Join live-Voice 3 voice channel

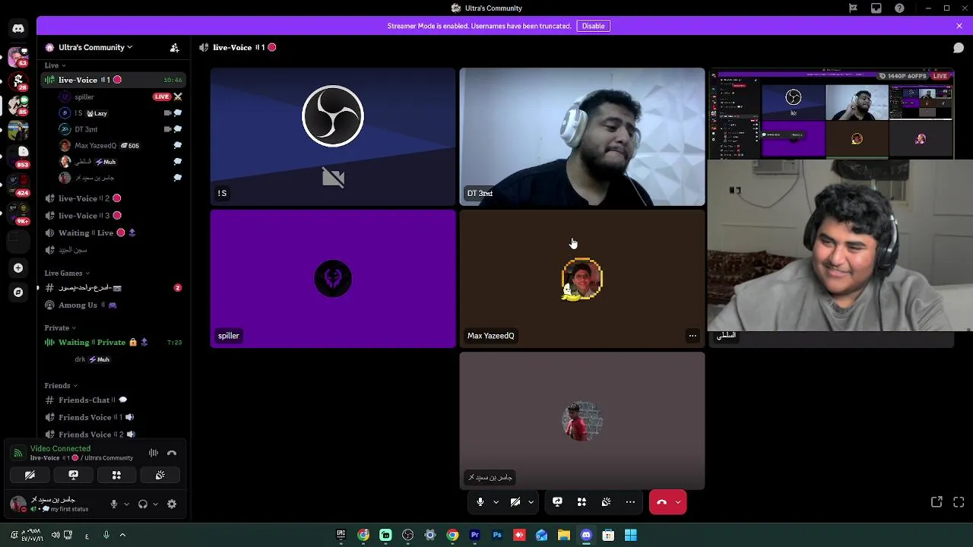click(x=113, y=216)
